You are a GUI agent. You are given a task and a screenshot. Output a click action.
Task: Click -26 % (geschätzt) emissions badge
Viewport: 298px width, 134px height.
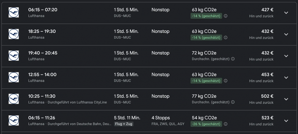(206, 124)
